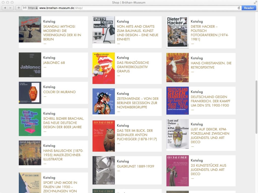This screenshot has height=193, width=258.
Task: Open the Glaskunst 1889-1939 catalog link
Action: (135, 166)
